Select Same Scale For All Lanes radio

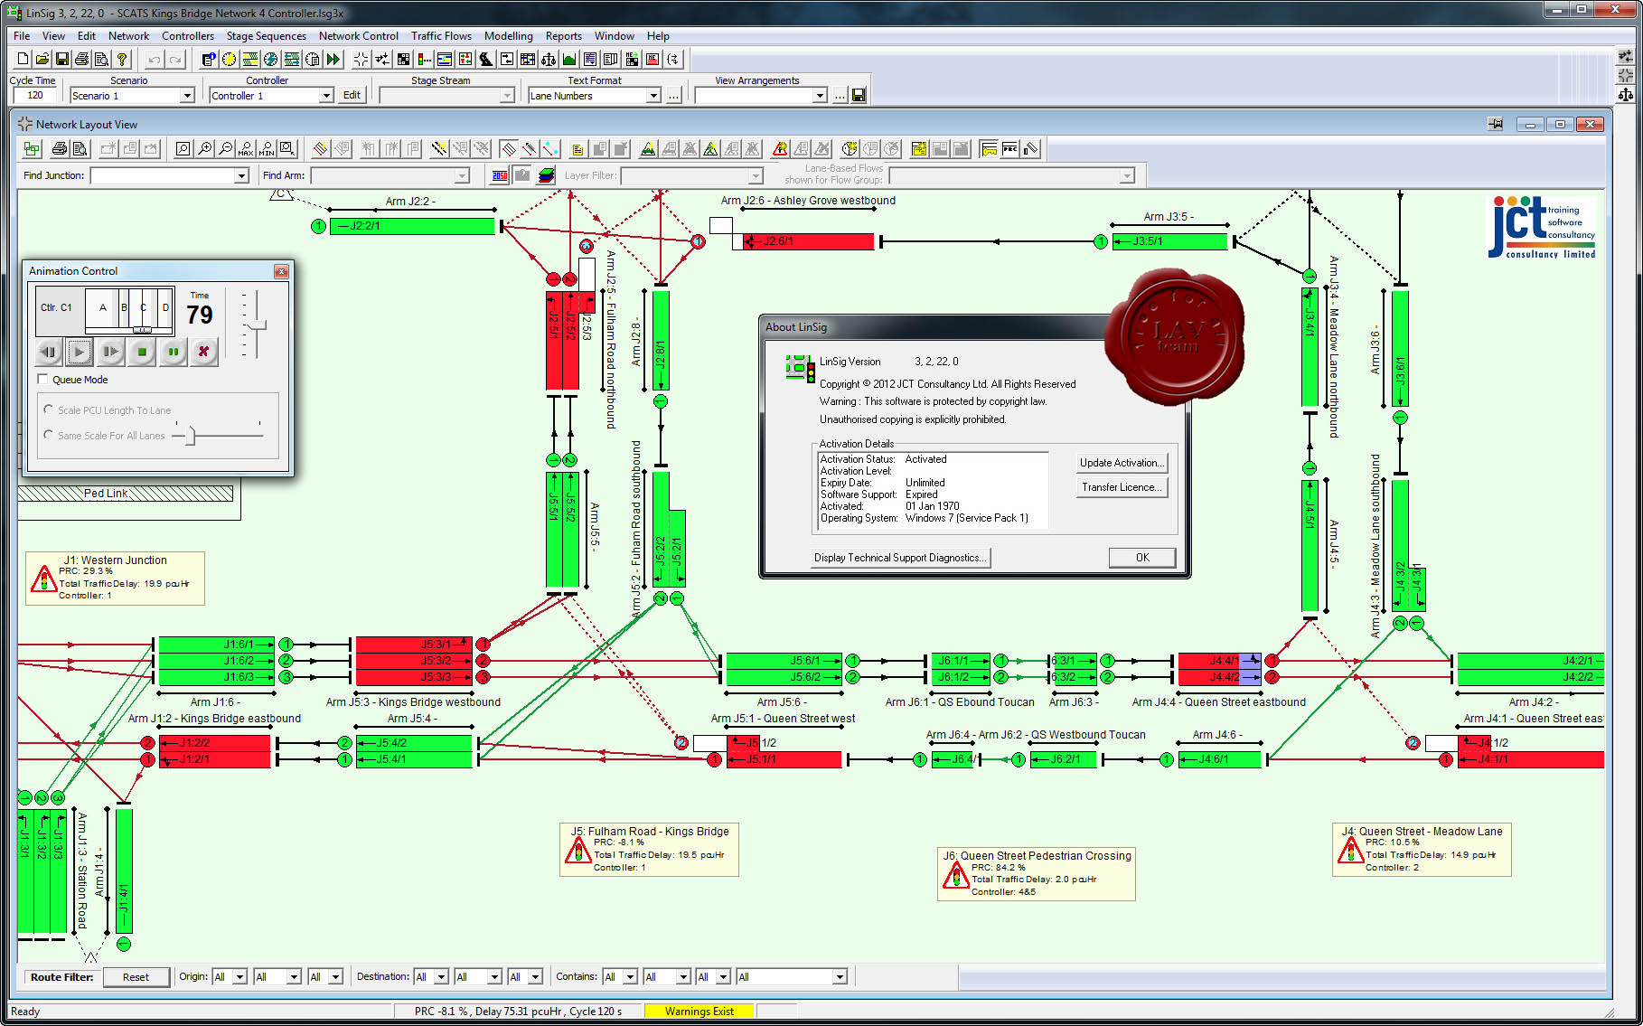pos(49,435)
